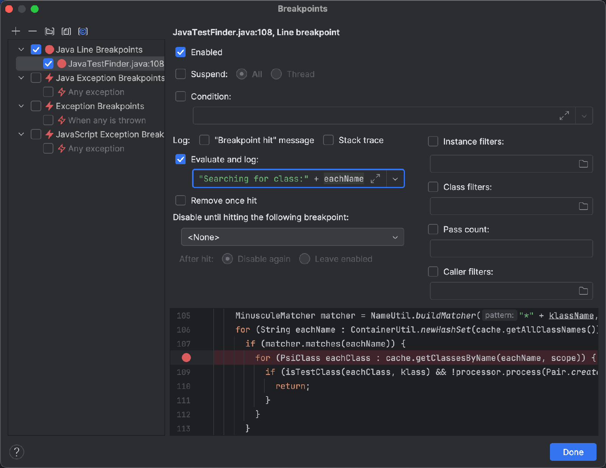The image size is (606, 468).
Task: Check When any is thrown checkbox
Action: pyautogui.click(x=48, y=120)
